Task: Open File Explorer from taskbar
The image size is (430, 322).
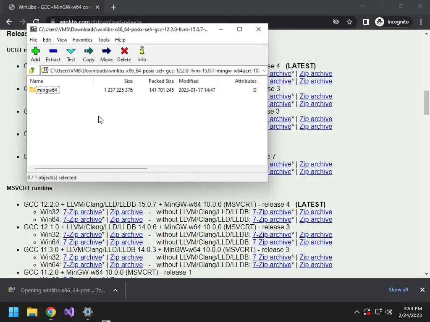Action: click(32, 312)
